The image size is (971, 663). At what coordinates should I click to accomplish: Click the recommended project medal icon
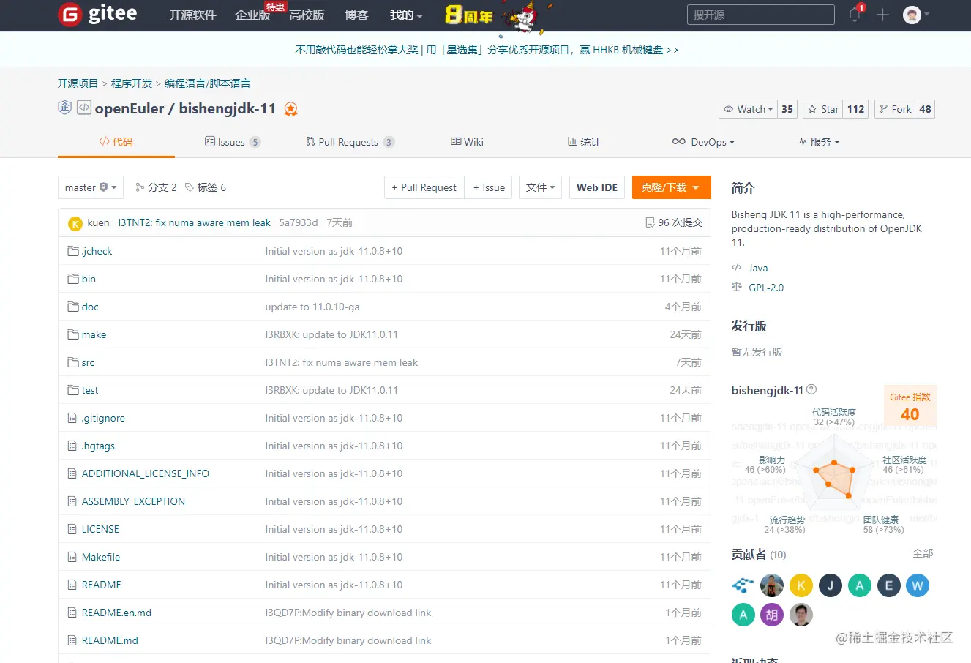(290, 110)
